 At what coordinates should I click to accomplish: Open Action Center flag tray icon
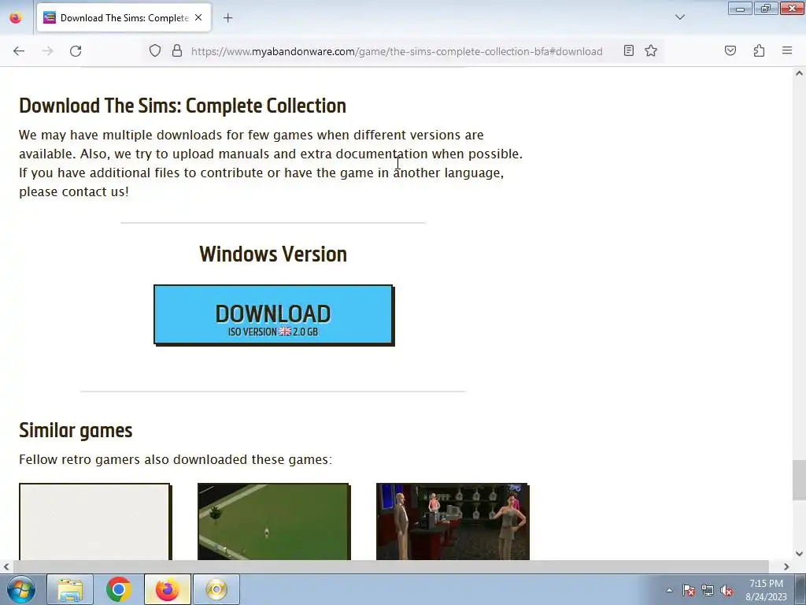[x=689, y=590]
